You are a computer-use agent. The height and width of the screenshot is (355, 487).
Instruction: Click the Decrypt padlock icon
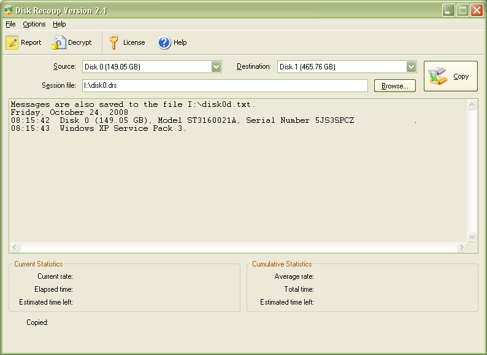tap(58, 42)
